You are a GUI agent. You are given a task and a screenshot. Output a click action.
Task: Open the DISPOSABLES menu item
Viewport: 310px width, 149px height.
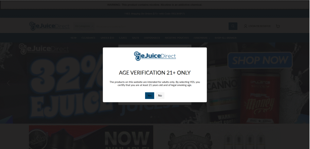(x=152, y=38)
